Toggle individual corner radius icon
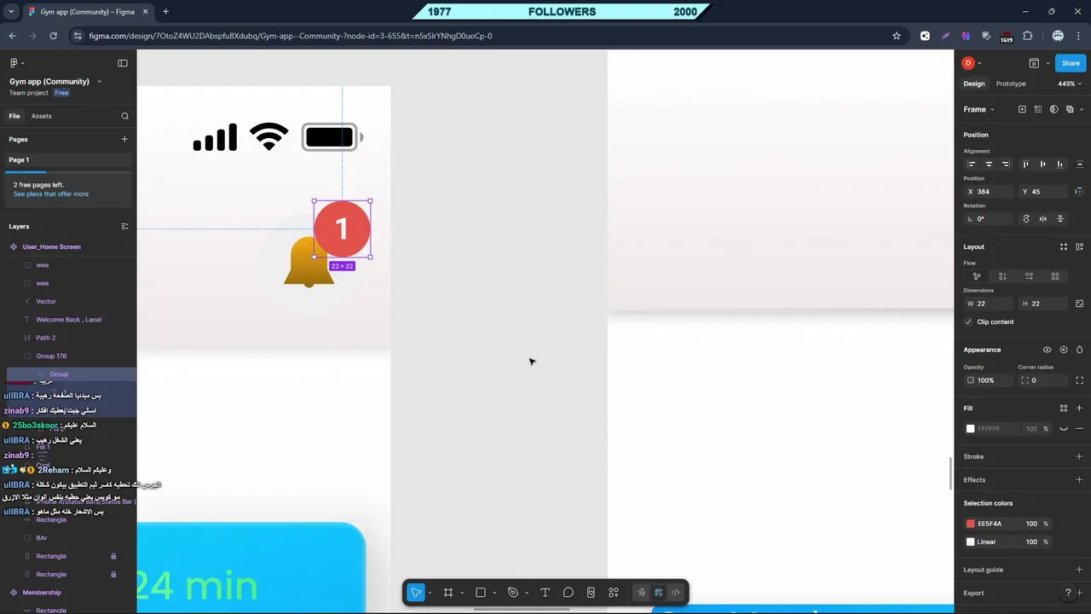This screenshot has height=614, width=1091. 1080,380
